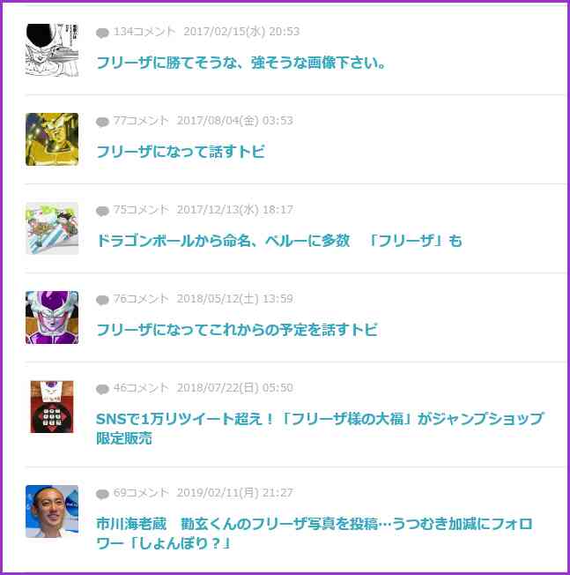This screenshot has height=575, width=570.
Task: Click the comment bubble icon beside 134コメント
Action: point(102,33)
